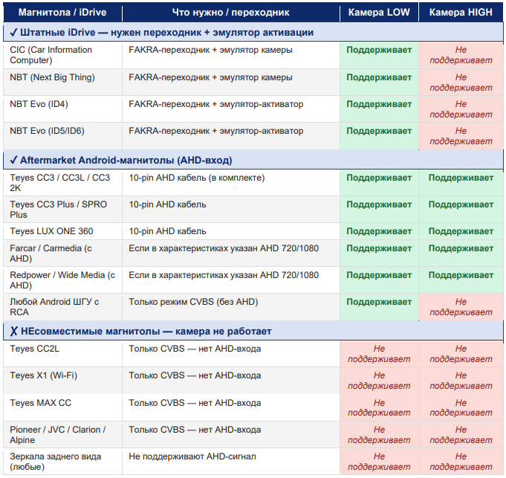Click the checkmark before Штатные iDrive heading
Image resolution: width=506 pixels, height=478 pixels.
click(x=13, y=32)
